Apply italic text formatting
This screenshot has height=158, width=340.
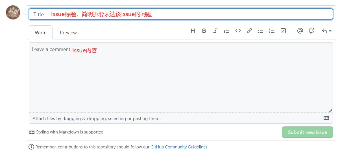[215, 31]
